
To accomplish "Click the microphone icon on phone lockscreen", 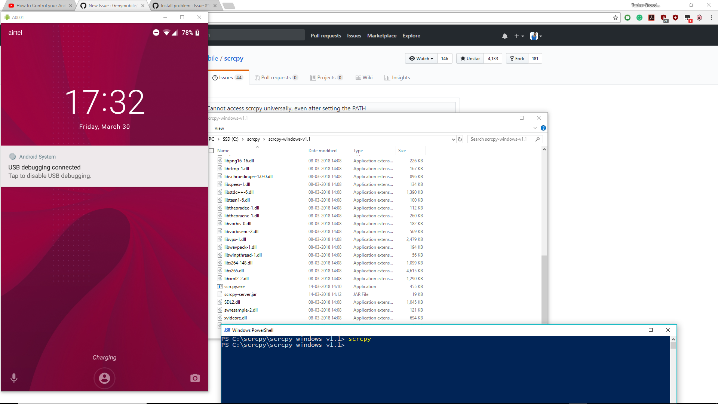I will coord(14,378).
